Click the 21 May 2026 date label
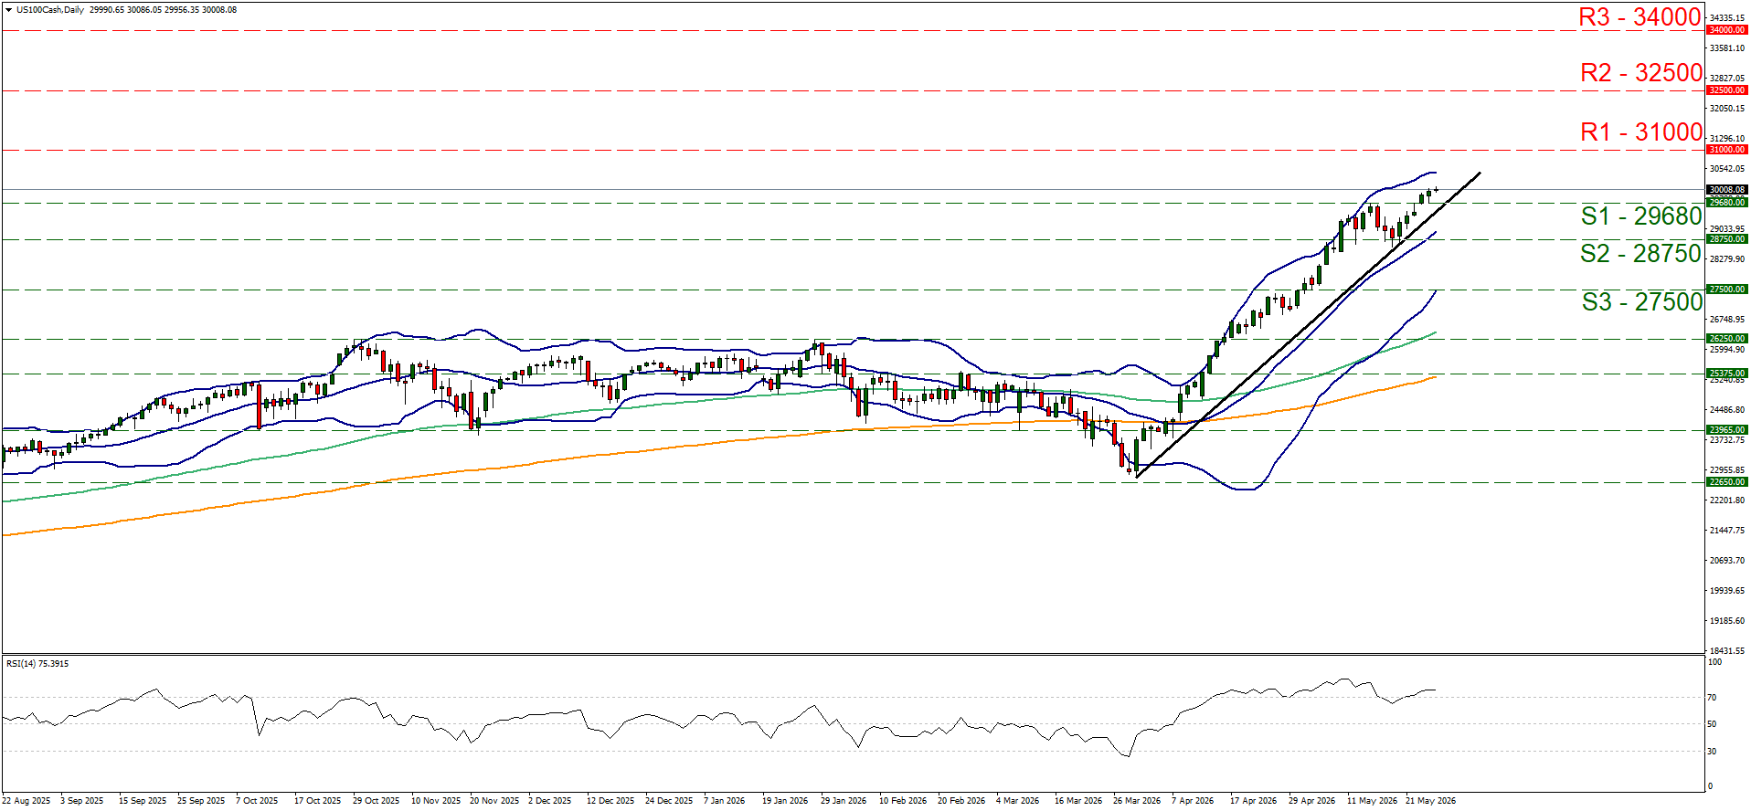1751x811 pixels. click(x=1430, y=801)
